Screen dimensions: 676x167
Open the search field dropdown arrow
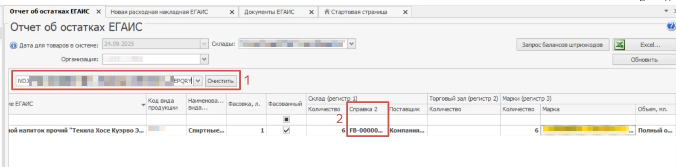198,81
